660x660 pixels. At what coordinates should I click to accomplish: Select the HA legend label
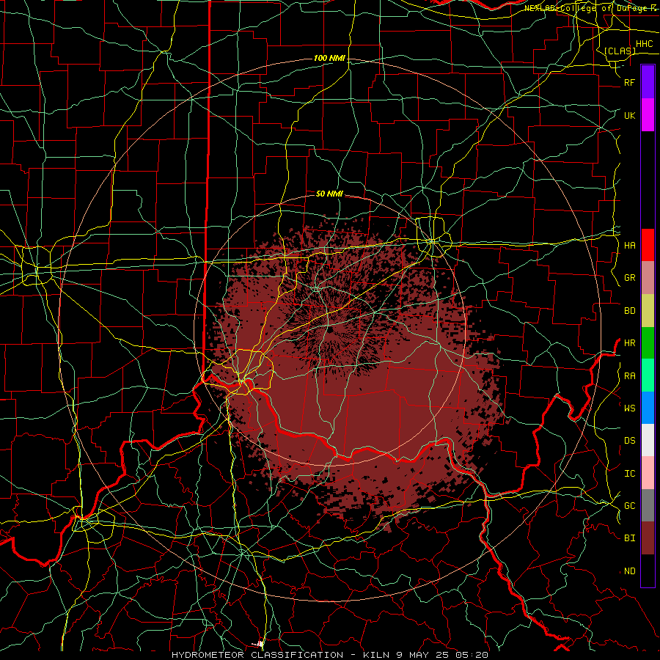(x=630, y=246)
